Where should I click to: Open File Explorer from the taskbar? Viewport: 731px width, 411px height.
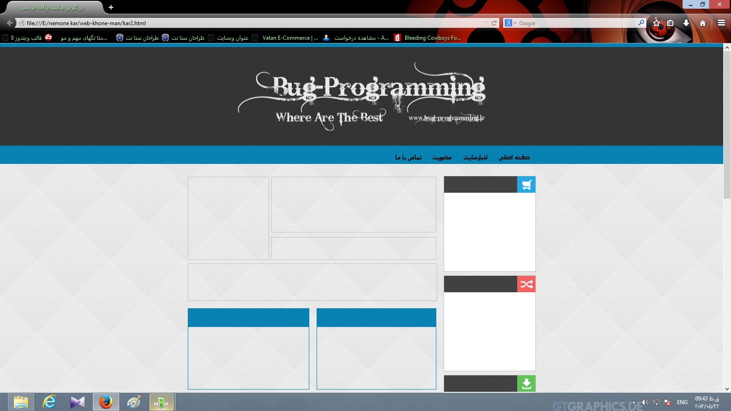[x=21, y=402]
